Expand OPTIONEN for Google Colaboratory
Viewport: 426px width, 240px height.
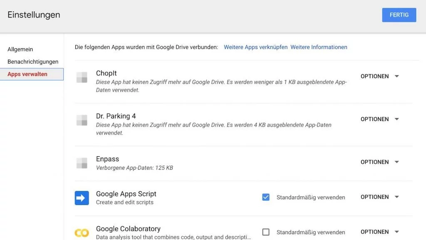pyautogui.click(x=379, y=232)
